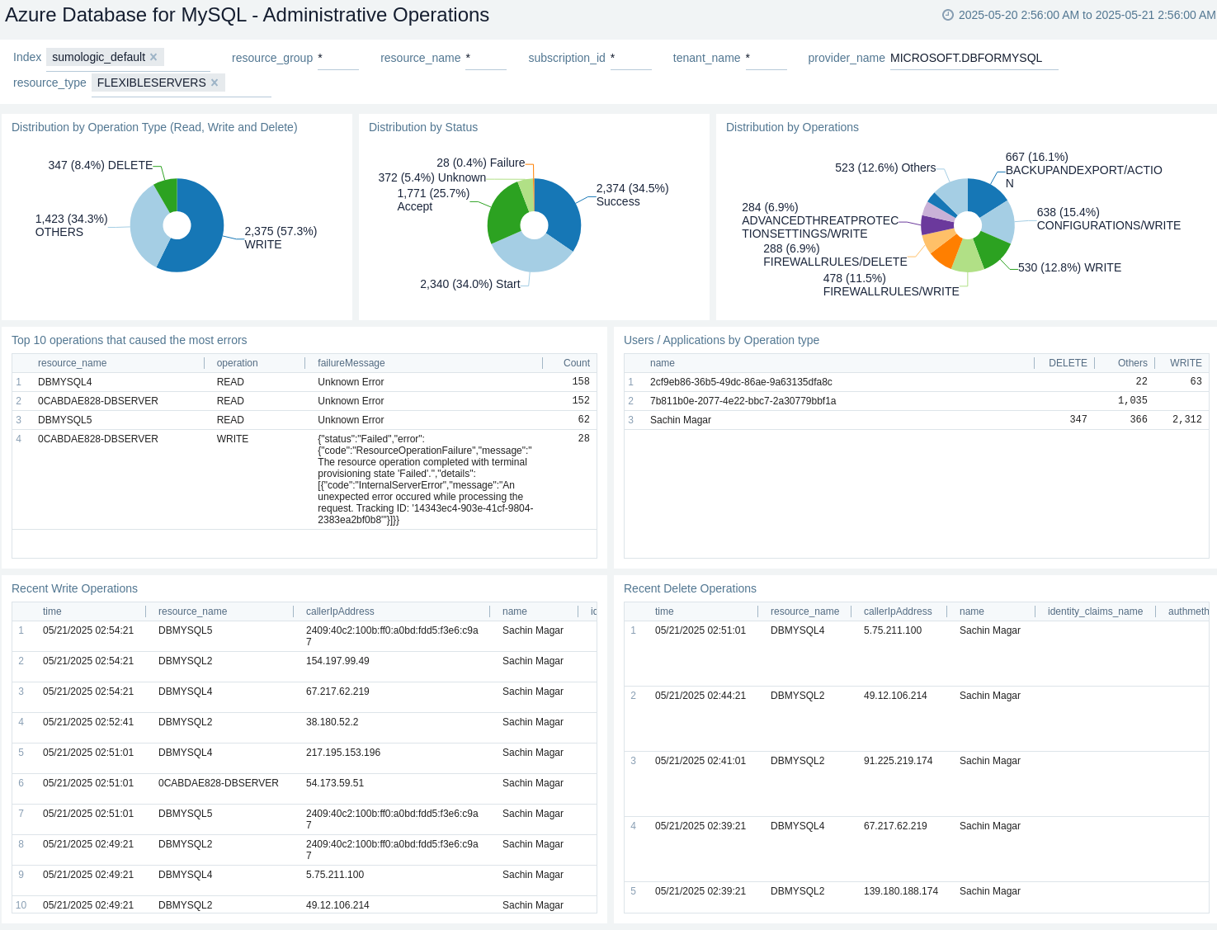This screenshot has height=930, width=1217.
Task: Click IP 38.180.52.2 in Recent Write Operations
Action: (x=333, y=722)
